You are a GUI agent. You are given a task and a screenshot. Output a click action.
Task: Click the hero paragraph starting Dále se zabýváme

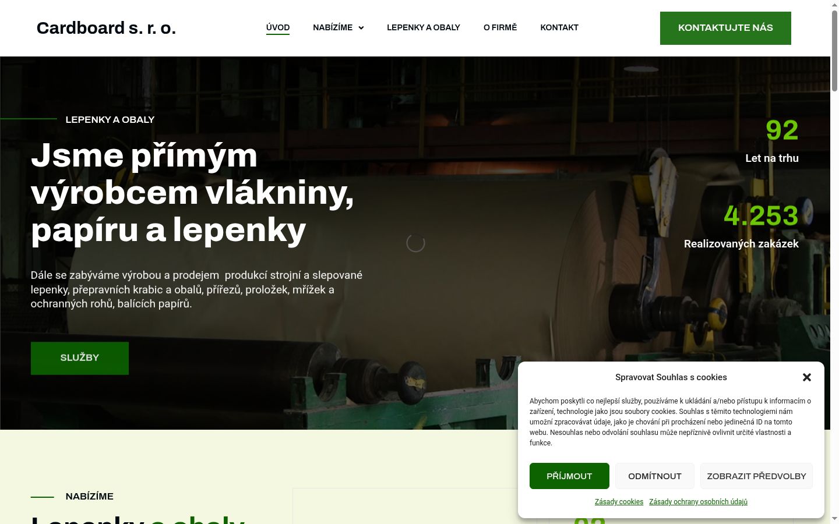[x=197, y=289]
